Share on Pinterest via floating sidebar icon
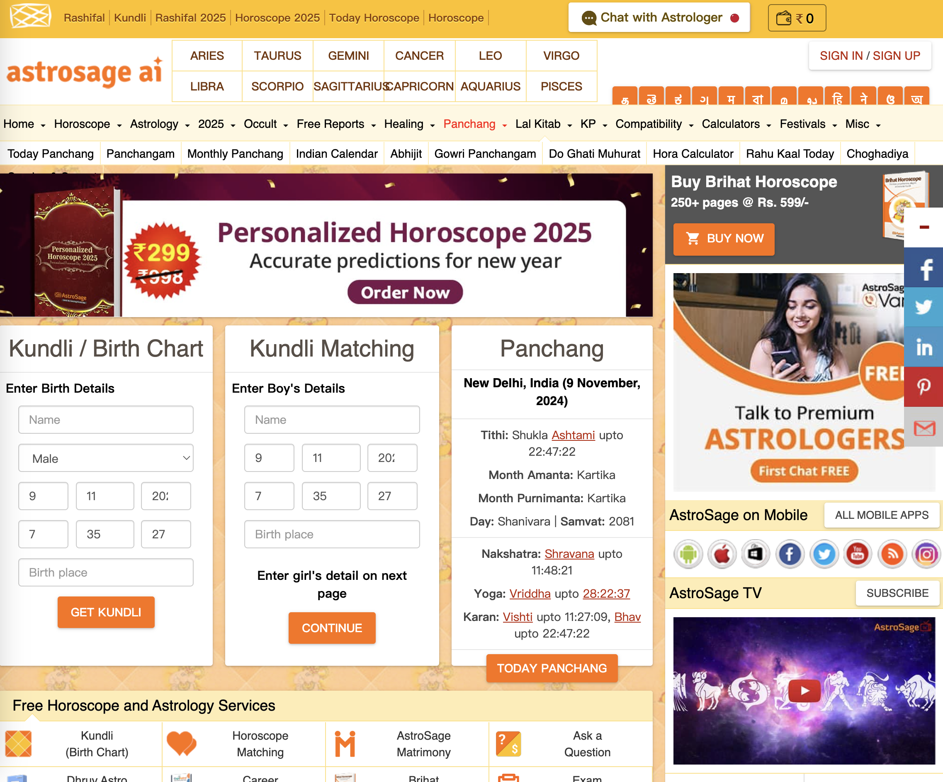The image size is (943, 782). point(924,387)
